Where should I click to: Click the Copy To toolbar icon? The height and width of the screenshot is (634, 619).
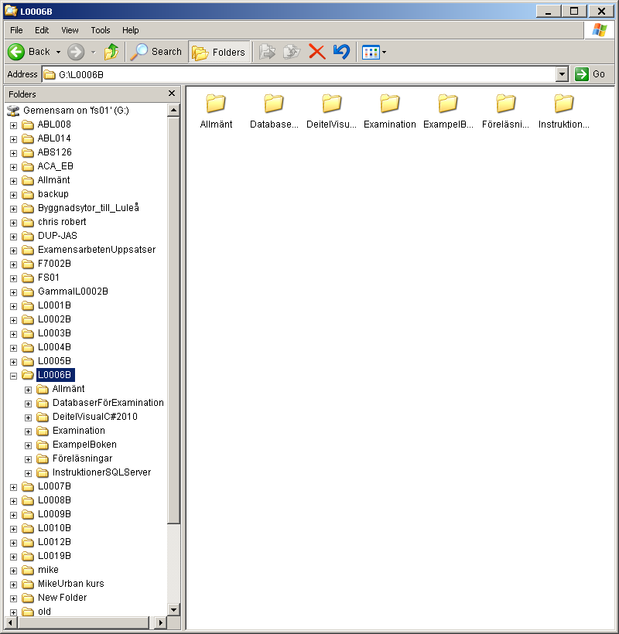[x=291, y=52]
